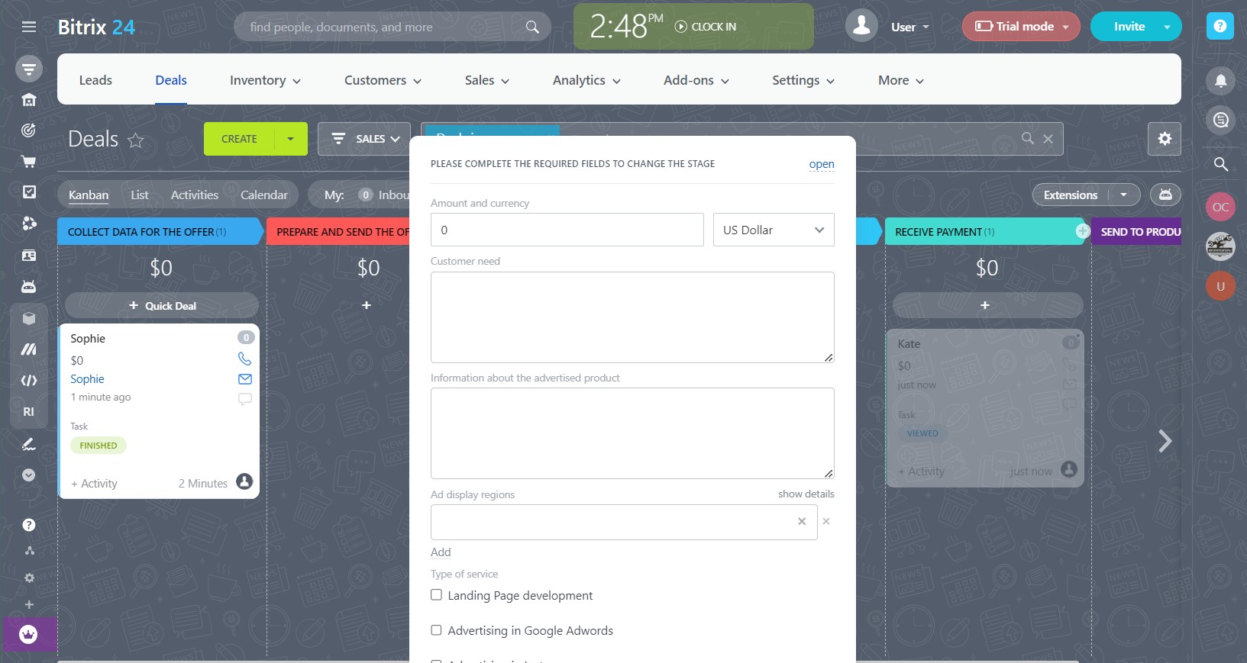
Task: Check the Landing Page development checkbox
Action: coord(436,595)
